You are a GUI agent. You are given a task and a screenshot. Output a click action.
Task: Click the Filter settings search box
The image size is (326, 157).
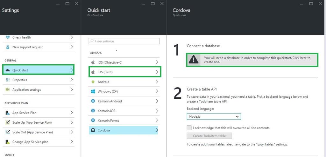[124, 41]
